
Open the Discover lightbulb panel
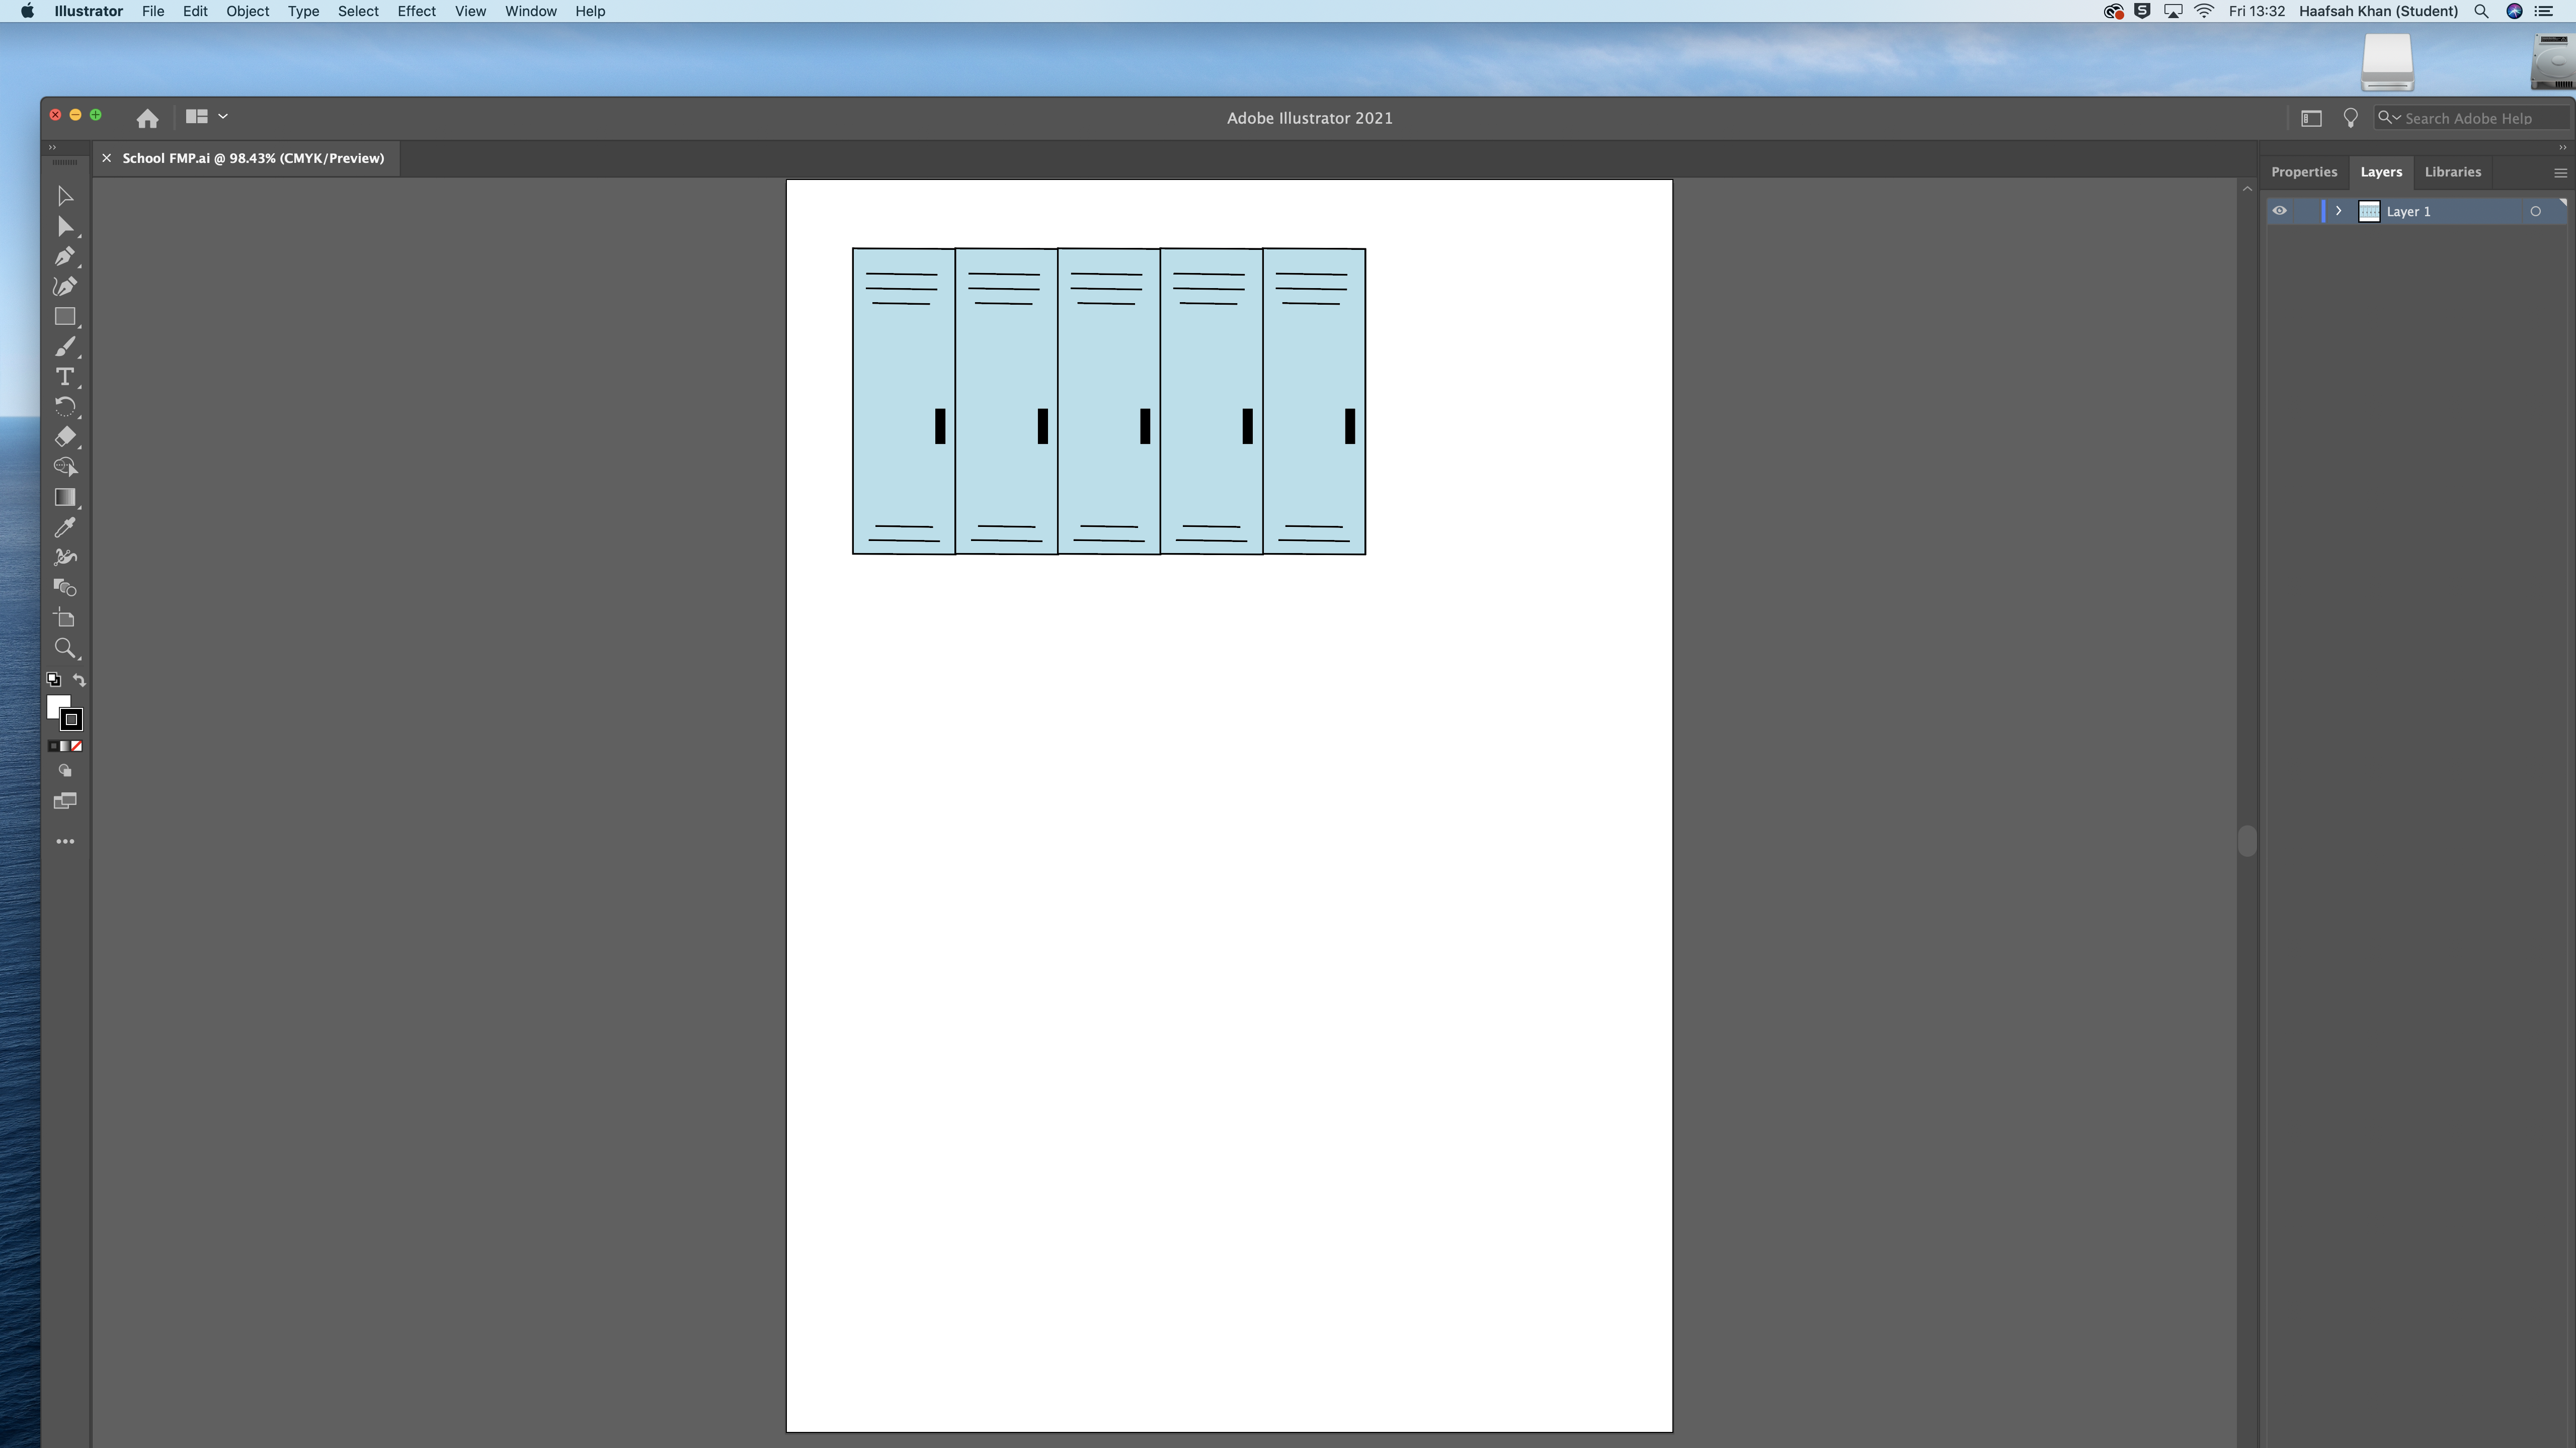click(x=2351, y=118)
